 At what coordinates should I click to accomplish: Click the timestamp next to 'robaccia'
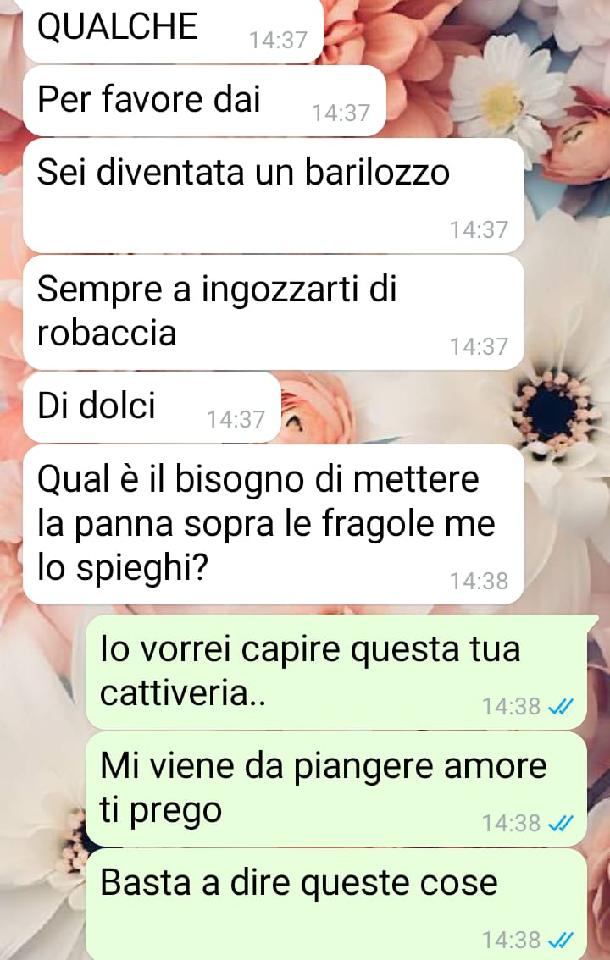point(479,347)
